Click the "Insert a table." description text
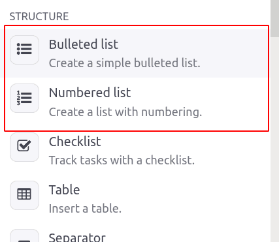The width and height of the screenshot is (279, 242). point(85,209)
